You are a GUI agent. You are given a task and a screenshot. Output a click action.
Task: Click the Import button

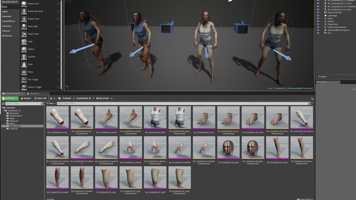[26, 98]
